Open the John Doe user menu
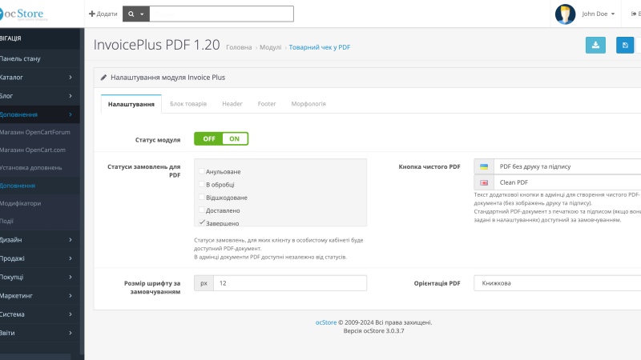 click(x=598, y=14)
